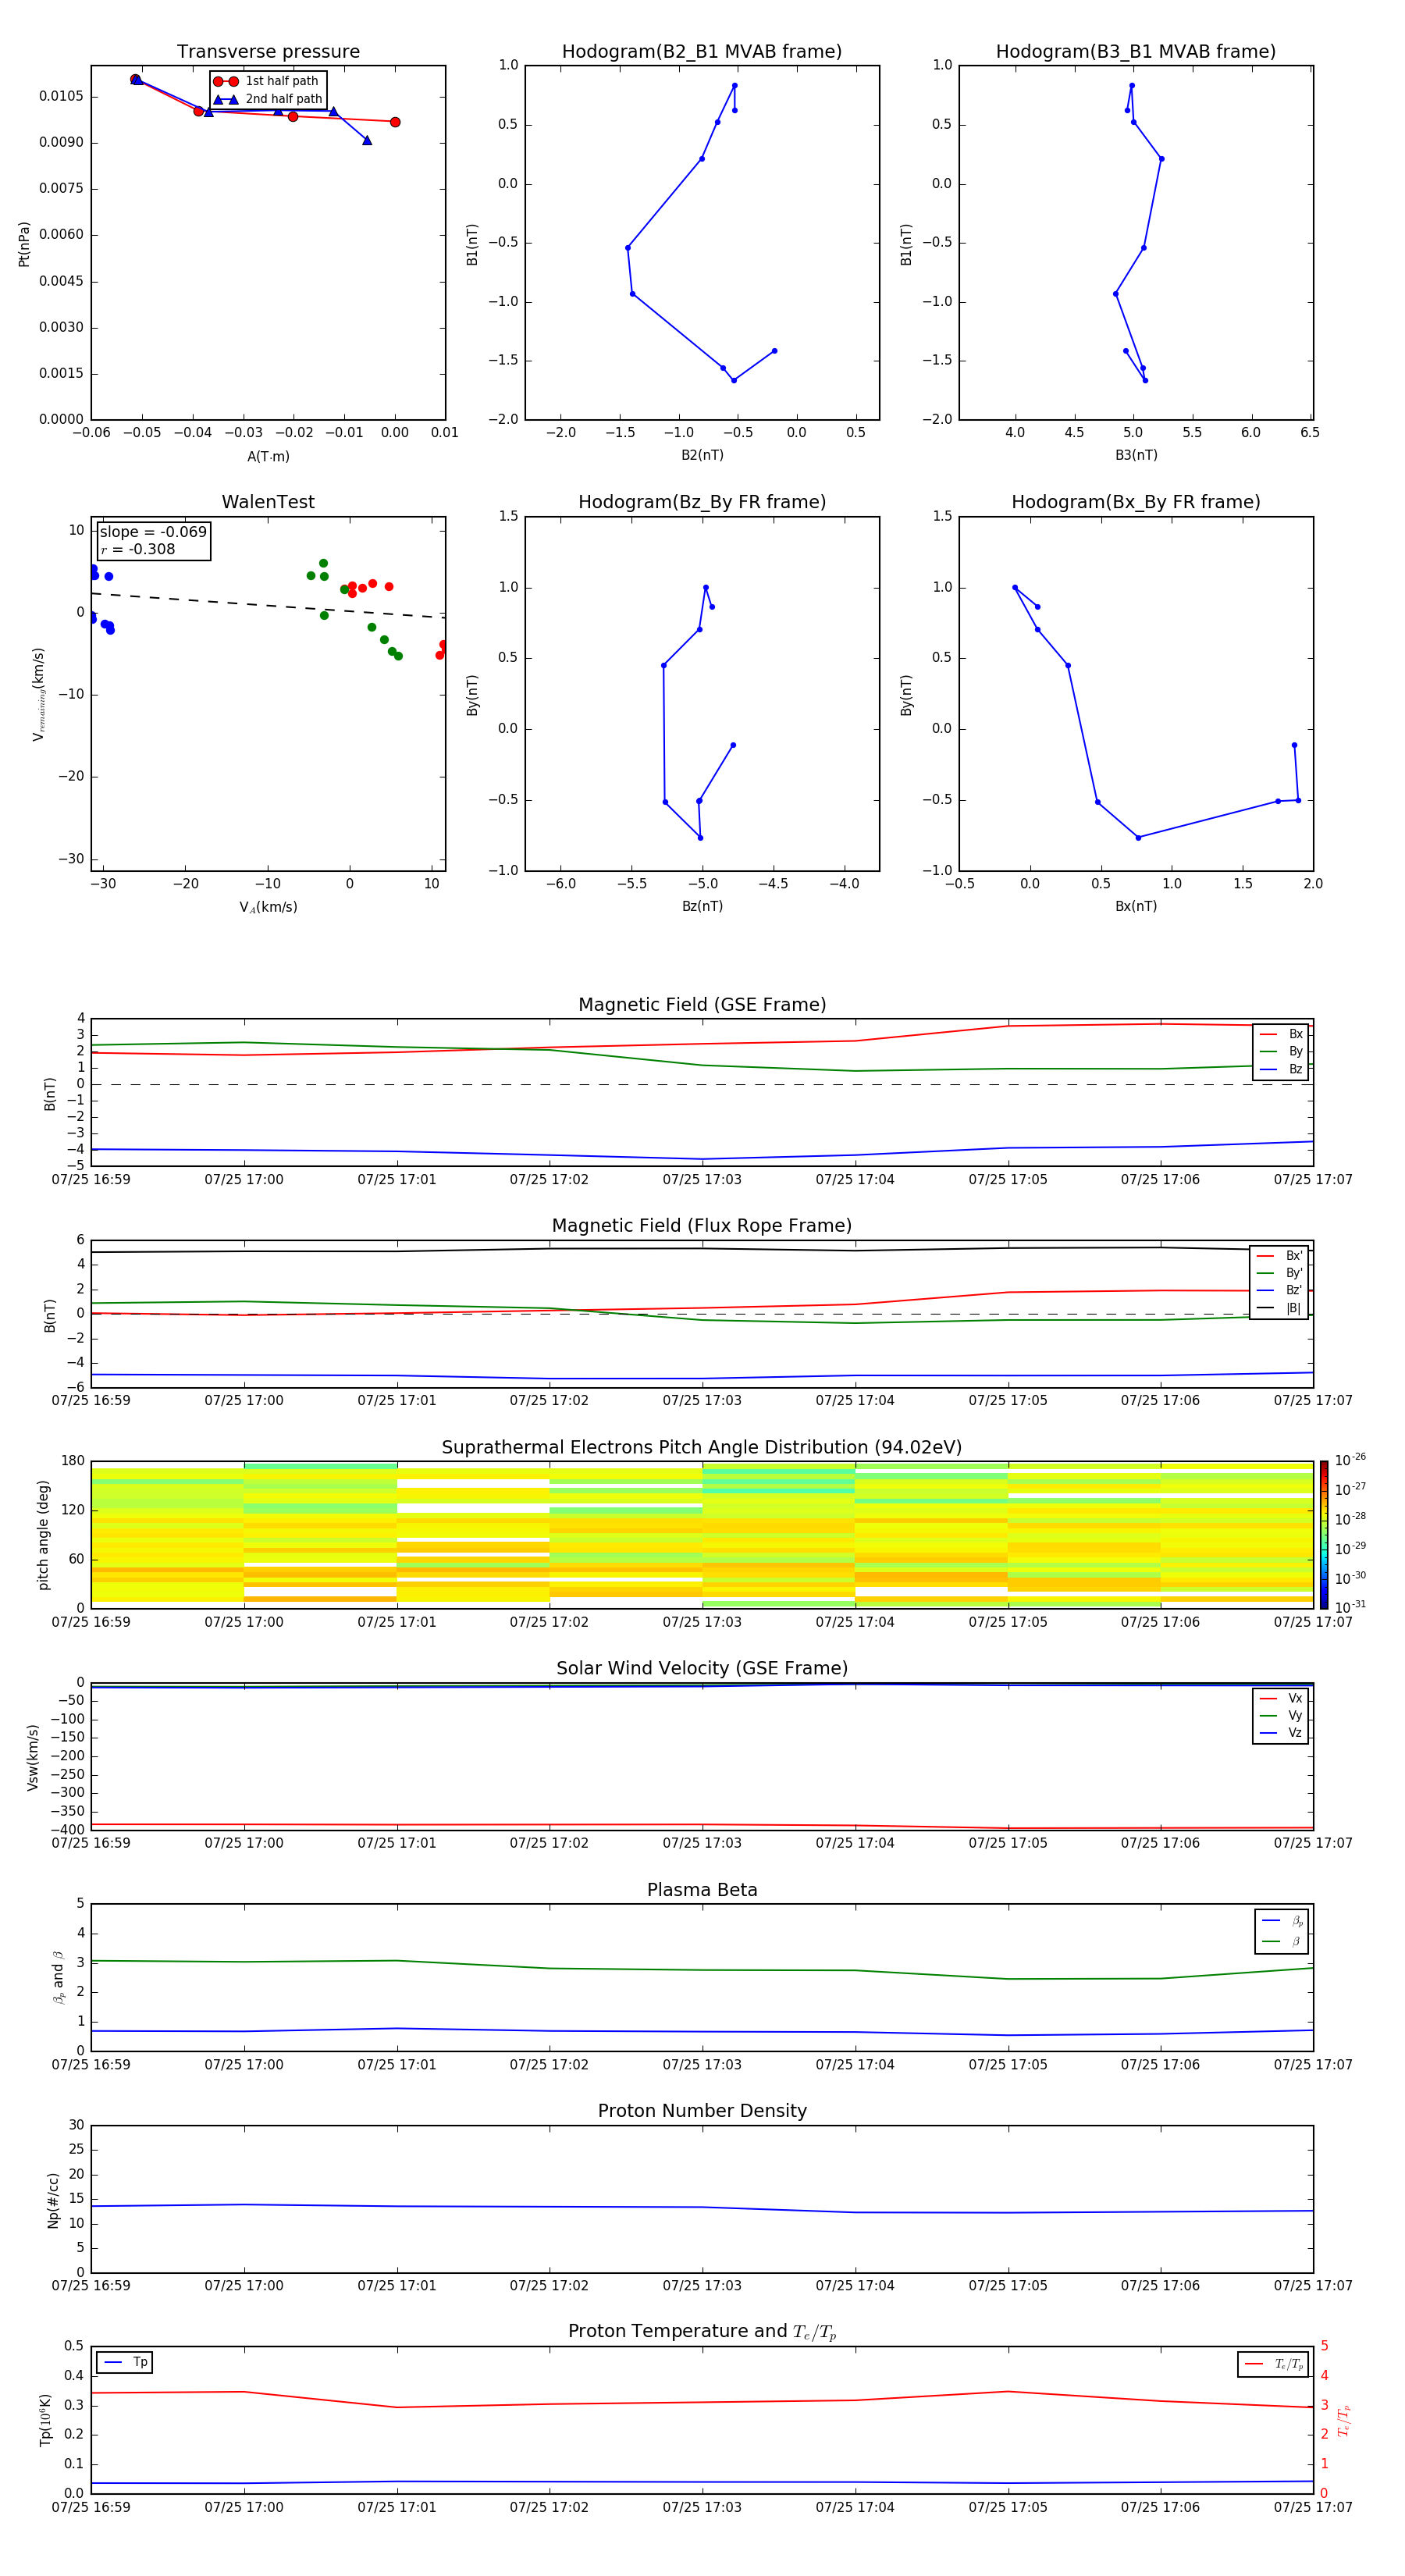Viewport: 1405px width, 2576px height.
Task: Click the "Solar Wind Velocity (GSE Frame)" title
Action: (x=702, y=1669)
